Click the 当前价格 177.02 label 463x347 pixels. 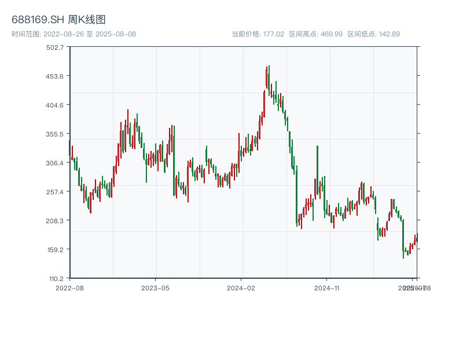click(258, 34)
